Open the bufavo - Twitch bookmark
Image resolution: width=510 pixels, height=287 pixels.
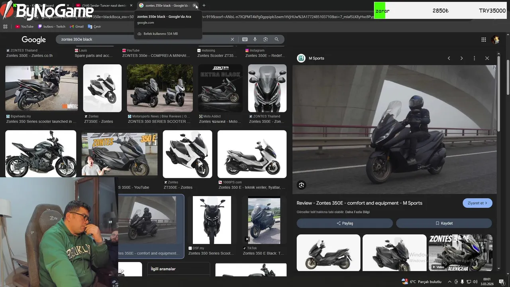click(x=52, y=27)
